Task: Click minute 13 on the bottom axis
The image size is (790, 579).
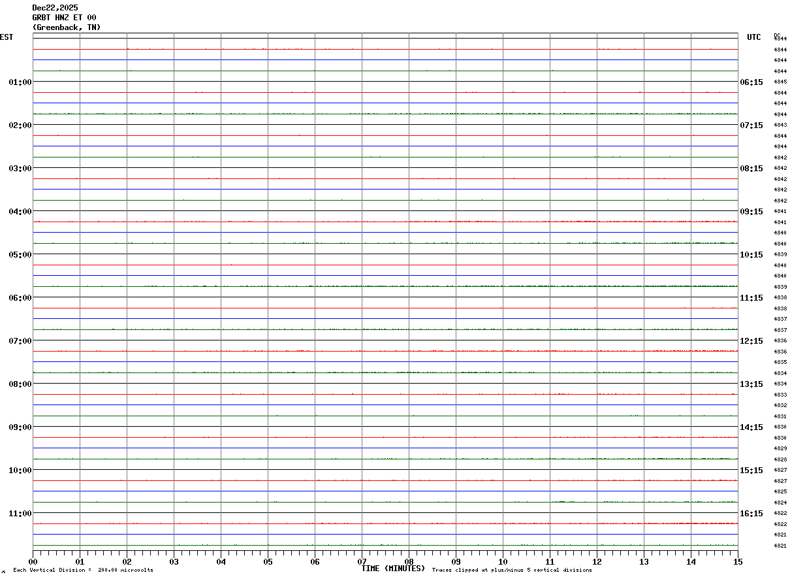Action: 644,561
